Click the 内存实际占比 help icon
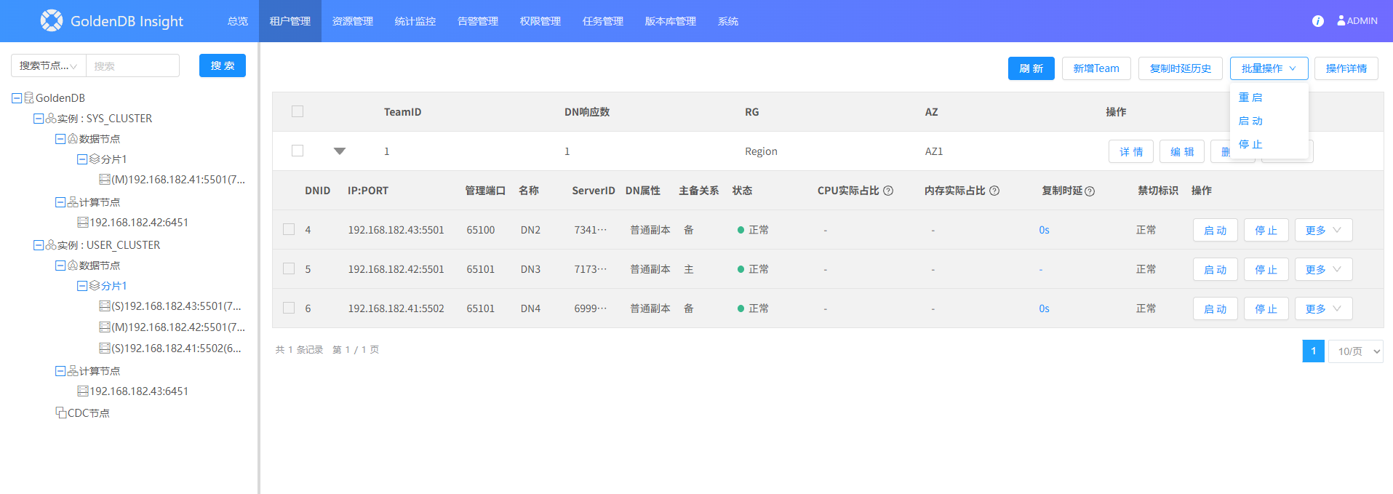 click(994, 191)
